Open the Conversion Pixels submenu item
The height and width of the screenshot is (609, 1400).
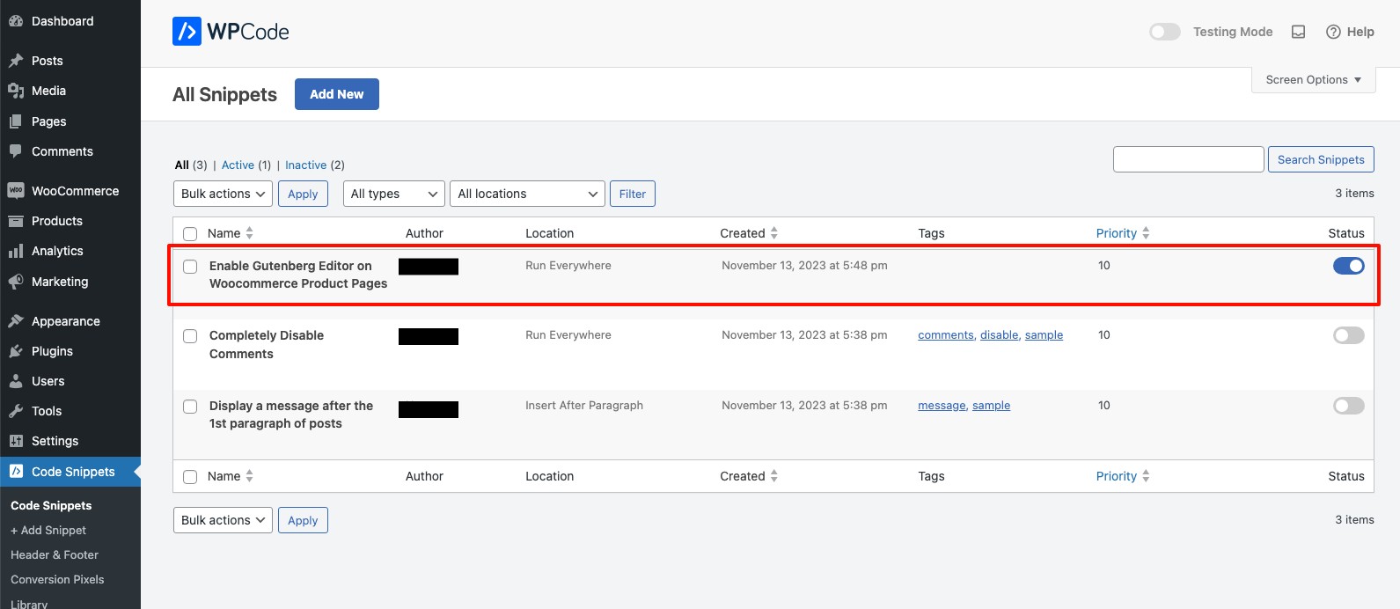[57, 579]
